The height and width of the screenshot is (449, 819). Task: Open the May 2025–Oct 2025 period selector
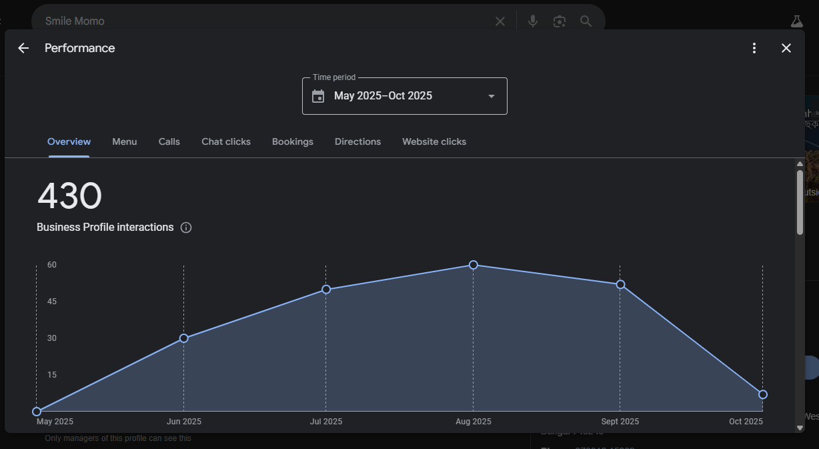click(x=383, y=96)
